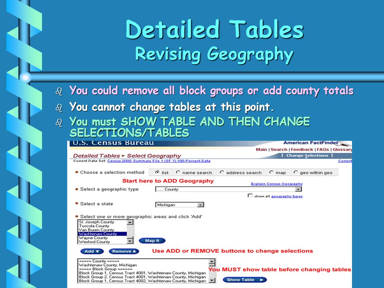Open the Change Selections menu
This screenshot has width=384, height=288.
(307, 156)
